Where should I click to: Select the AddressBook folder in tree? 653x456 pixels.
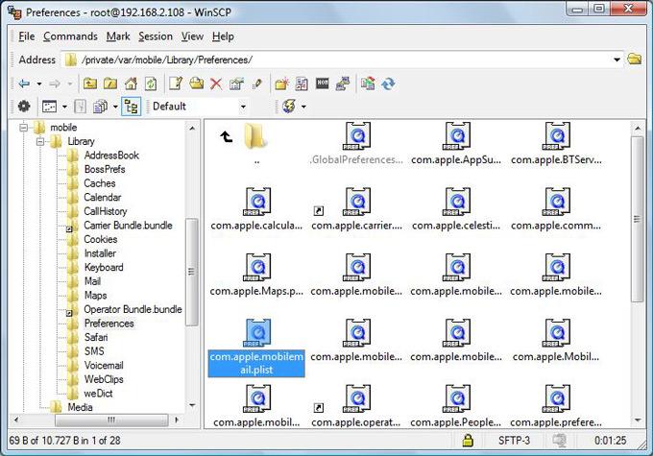coord(111,156)
